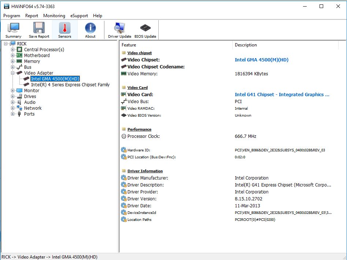347x260 pixels.
Task: Click the Network tree icon
Action: coord(19,108)
